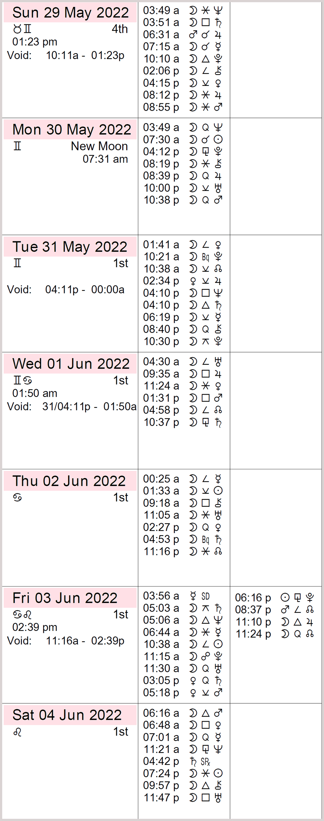Click the Gemini Cancer sign glyphs on Wednesday

pyautogui.click(x=23, y=380)
